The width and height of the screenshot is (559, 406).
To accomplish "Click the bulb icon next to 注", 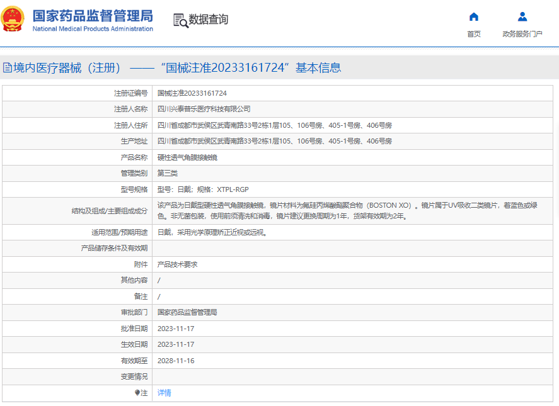I will tap(137, 393).
